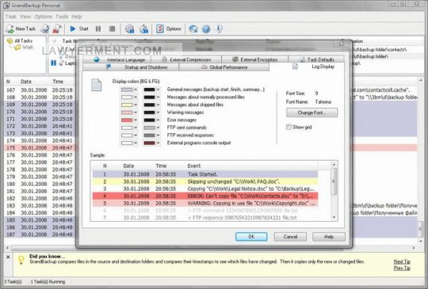The height and width of the screenshot is (289, 428).
Task: Enable the Show grid checkbox
Action: point(289,127)
